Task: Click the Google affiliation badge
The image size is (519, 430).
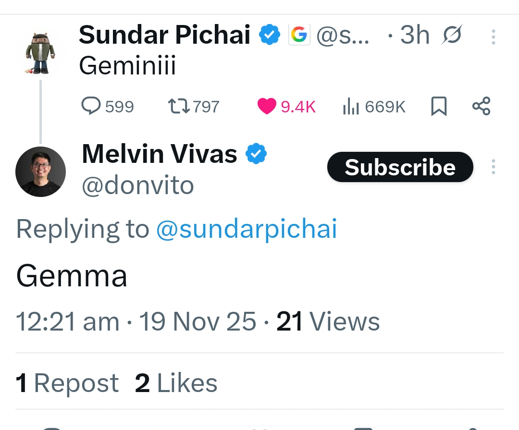Action: (299, 35)
